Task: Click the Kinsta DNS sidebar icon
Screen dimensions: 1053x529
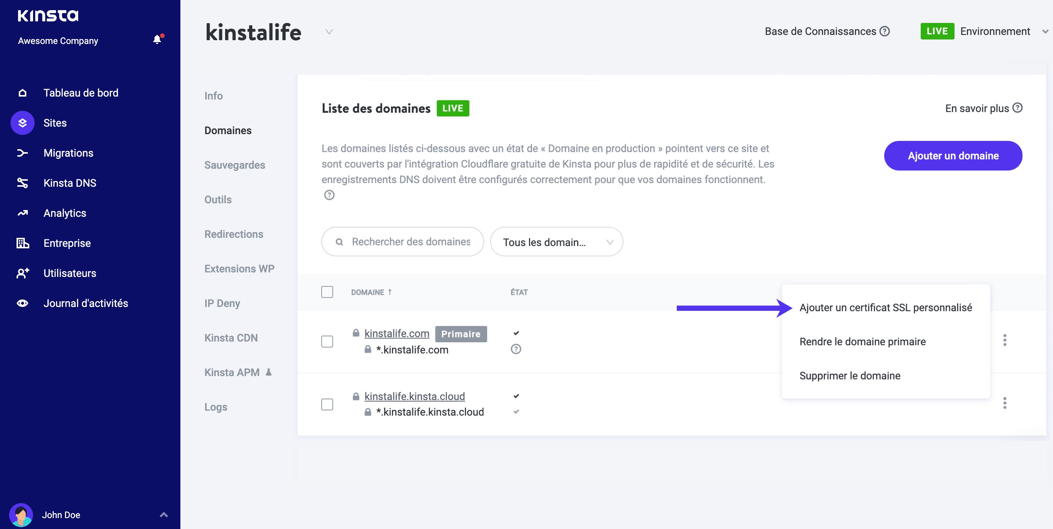Action: pyautogui.click(x=22, y=183)
